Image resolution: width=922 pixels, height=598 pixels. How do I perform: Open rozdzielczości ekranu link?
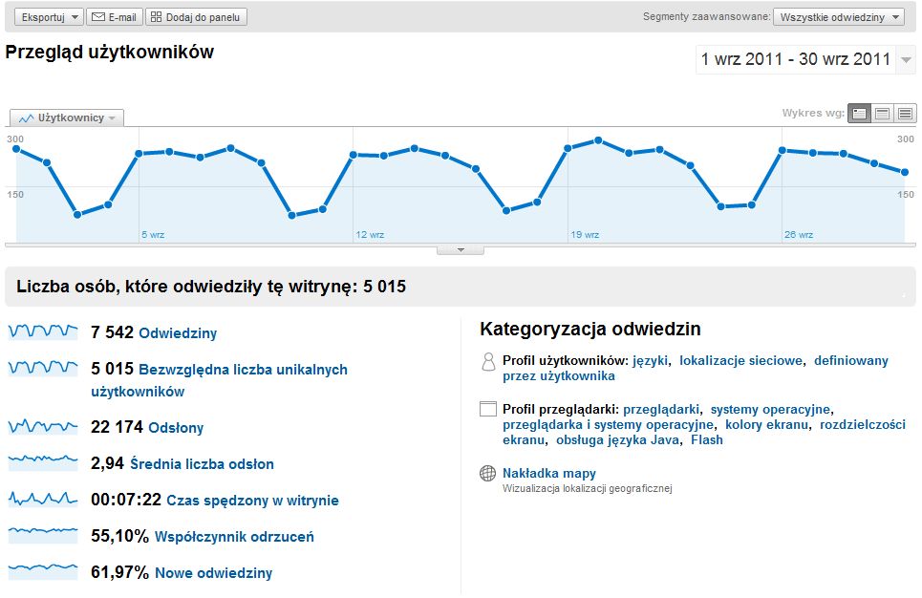point(704,432)
